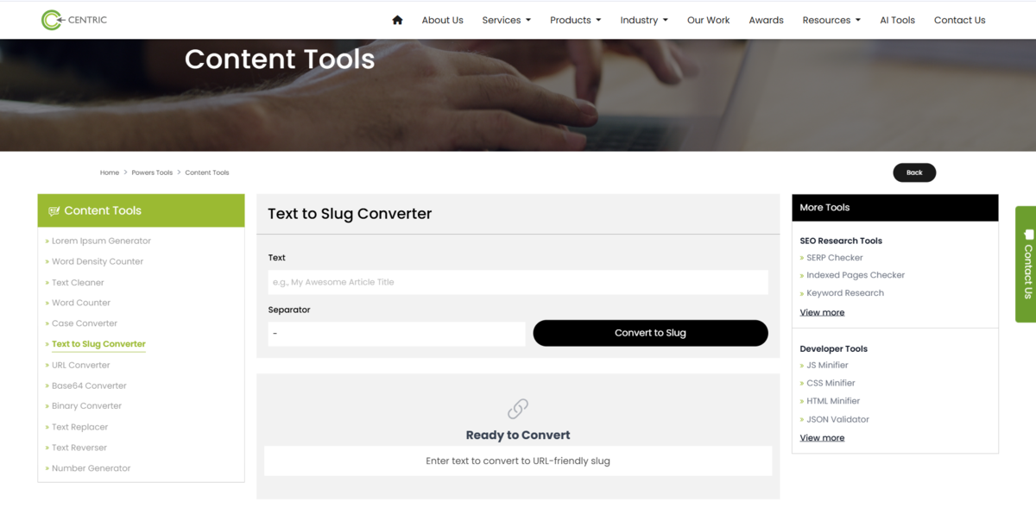Expand the Services dropdown menu

click(506, 20)
